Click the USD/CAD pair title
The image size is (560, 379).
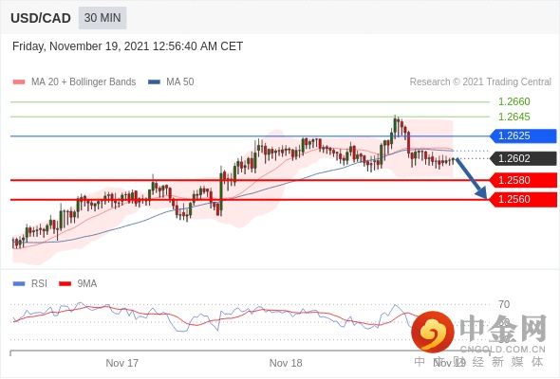(x=41, y=18)
